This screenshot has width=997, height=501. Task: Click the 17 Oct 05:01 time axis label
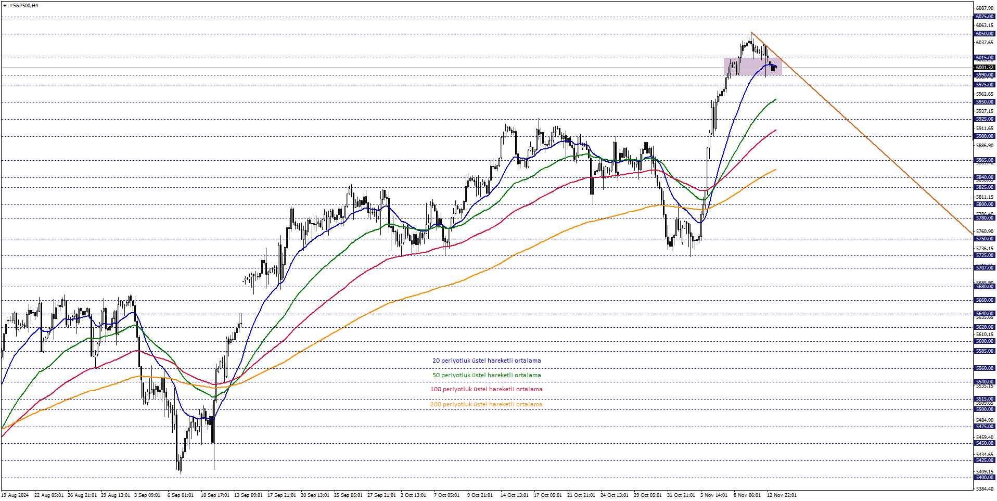(x=548, y=495)
